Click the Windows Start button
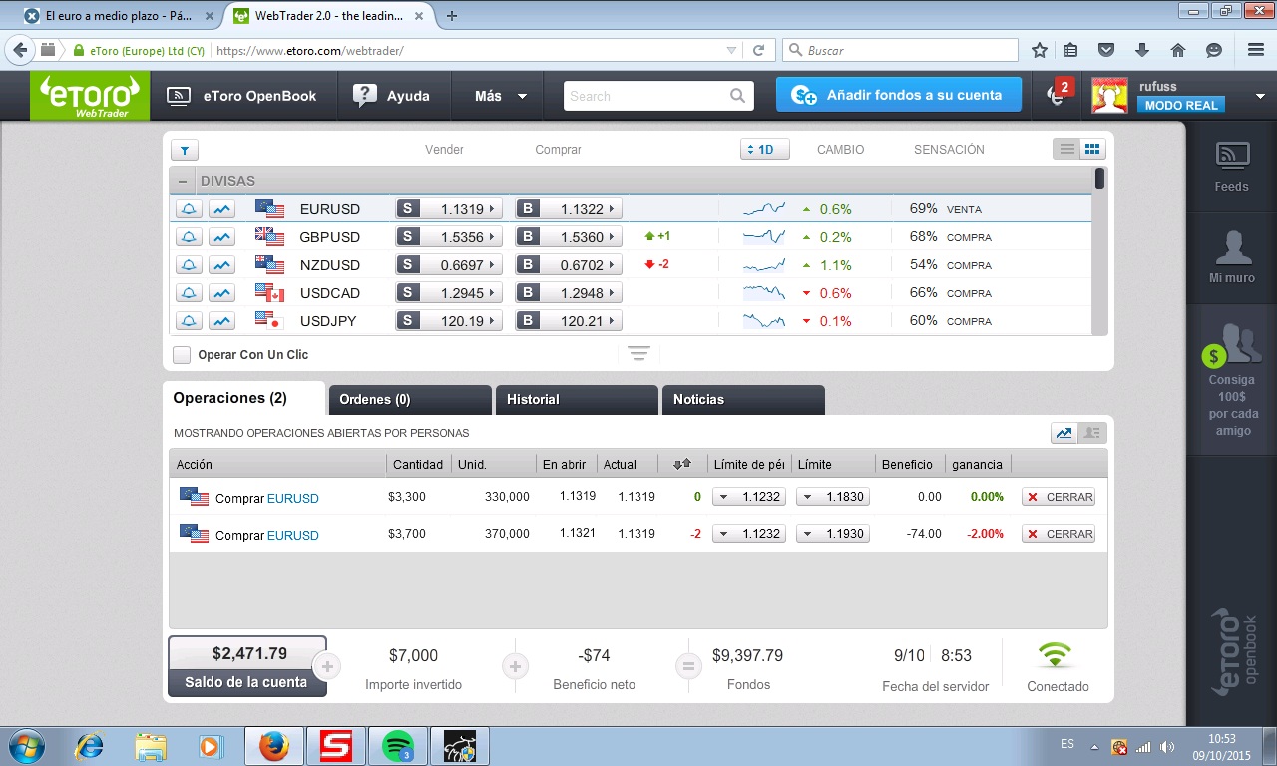 coord(26,745)
